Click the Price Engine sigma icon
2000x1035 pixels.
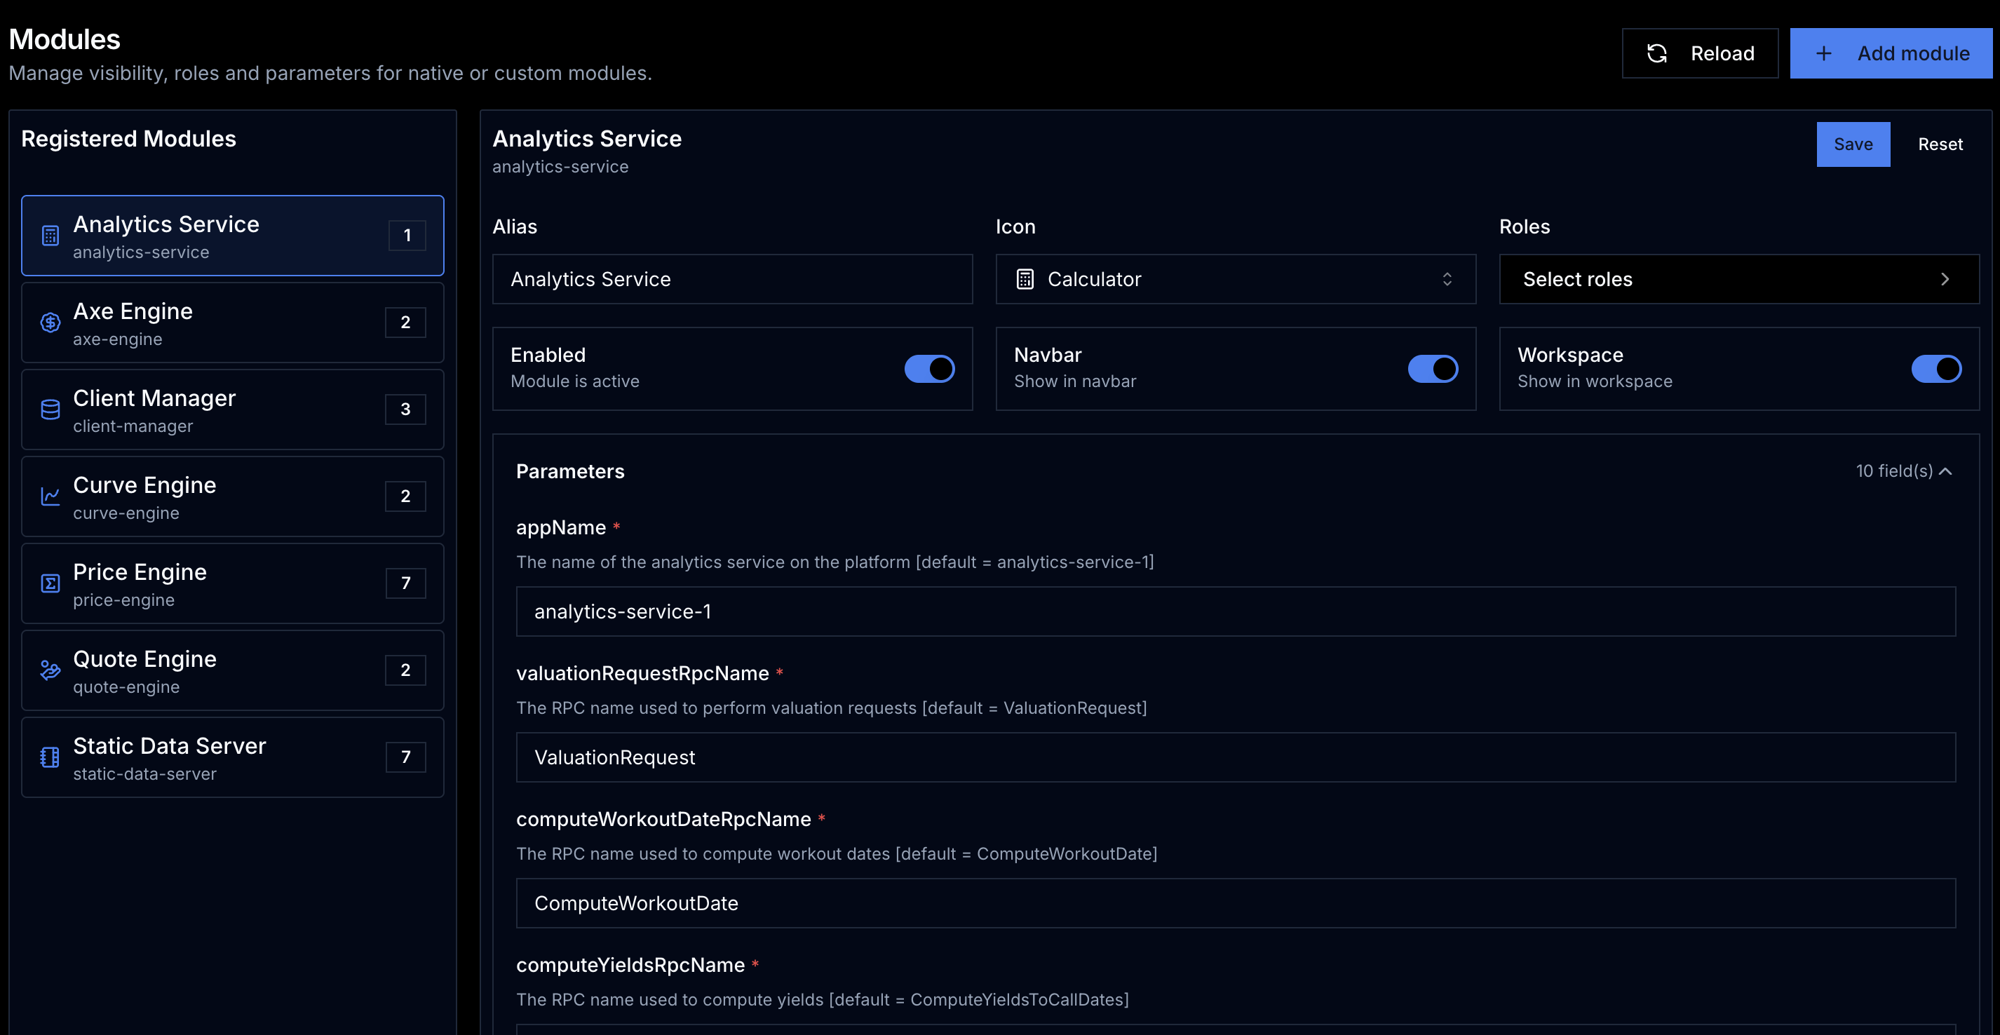[50, 584]
